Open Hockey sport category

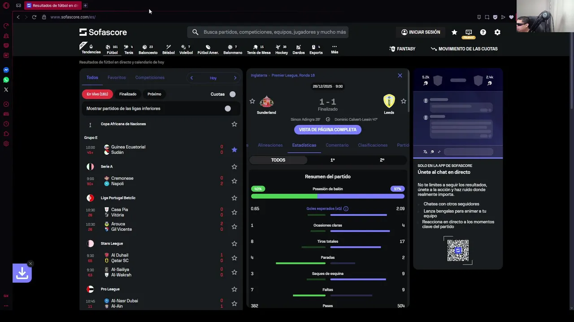pos(282,49)
